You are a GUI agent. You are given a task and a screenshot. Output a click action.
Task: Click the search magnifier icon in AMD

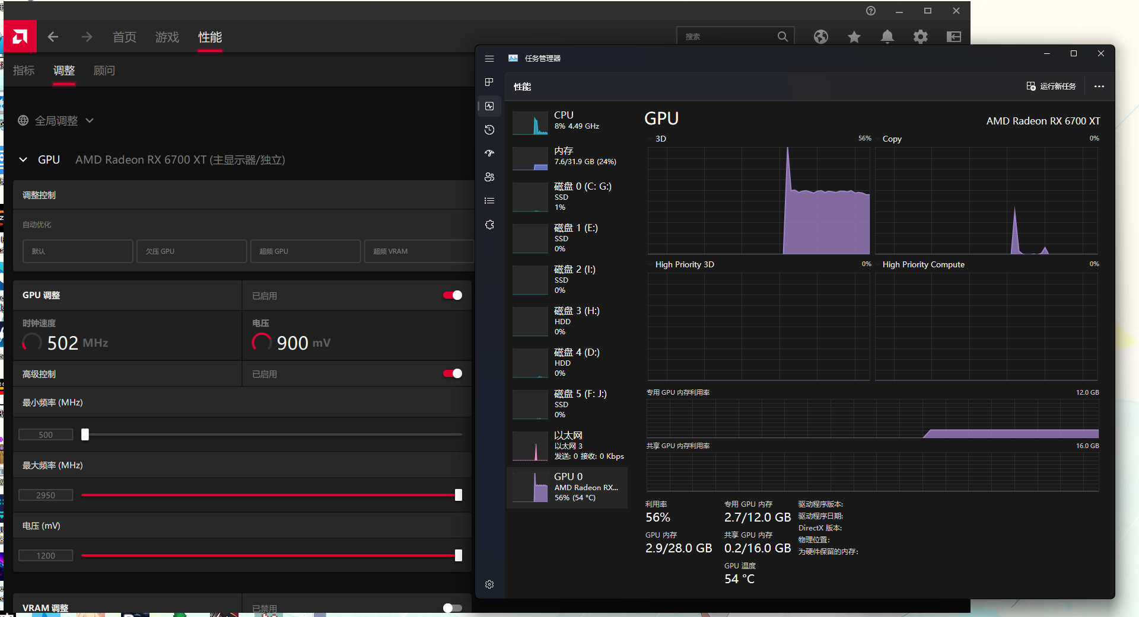click(x=782, y=37)
